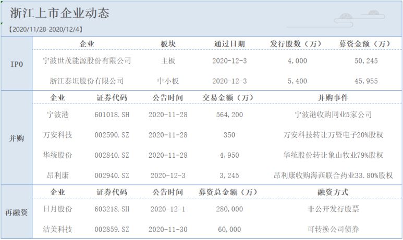Select the 280,000 fundraising total
Image resolution: width=403 pixels, height=240 pixels.
[x=229, y=209]
